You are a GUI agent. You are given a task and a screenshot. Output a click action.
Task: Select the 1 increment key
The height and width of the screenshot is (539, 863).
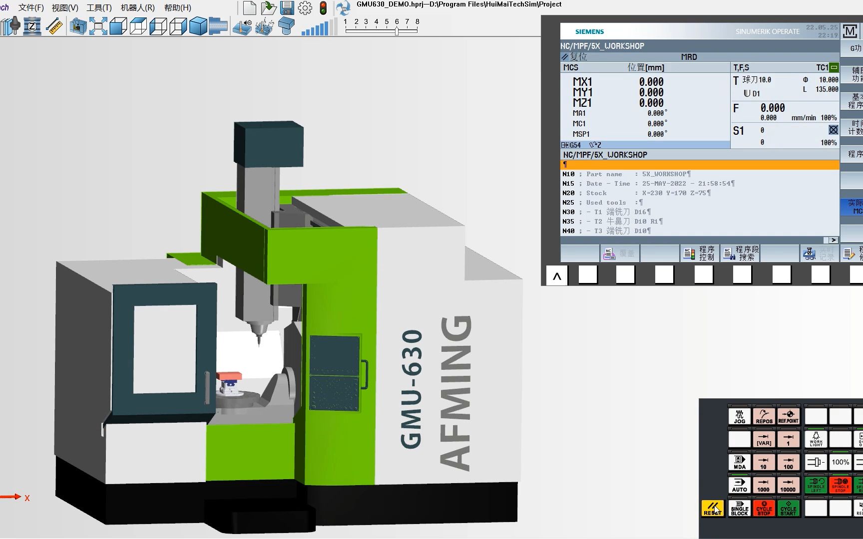789,439
